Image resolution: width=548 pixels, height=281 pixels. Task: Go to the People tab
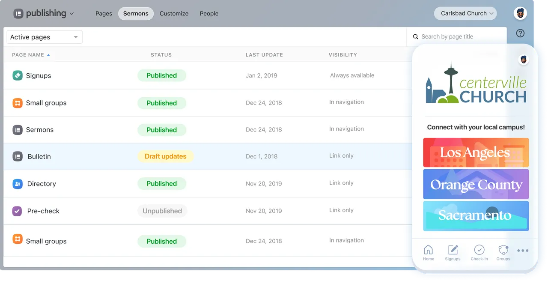click(209, 13)
